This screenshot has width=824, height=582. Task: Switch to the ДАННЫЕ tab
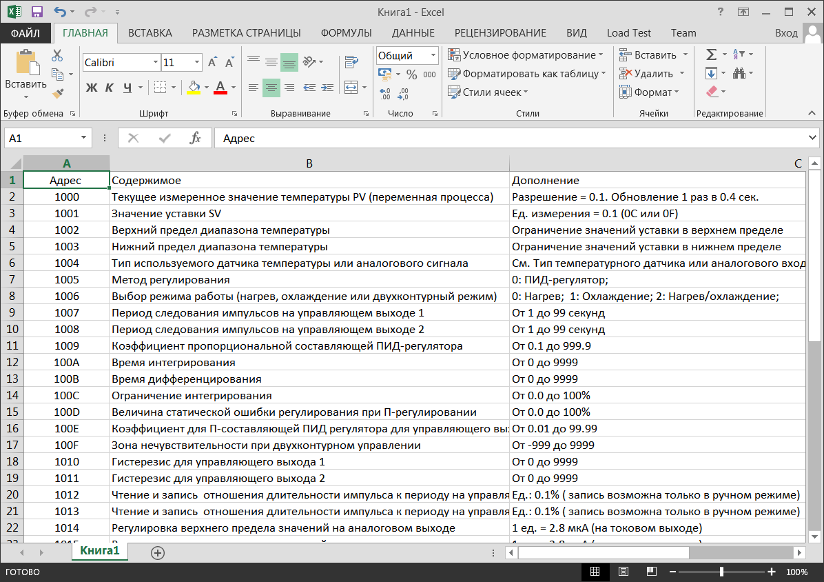(x=413, y=33)
